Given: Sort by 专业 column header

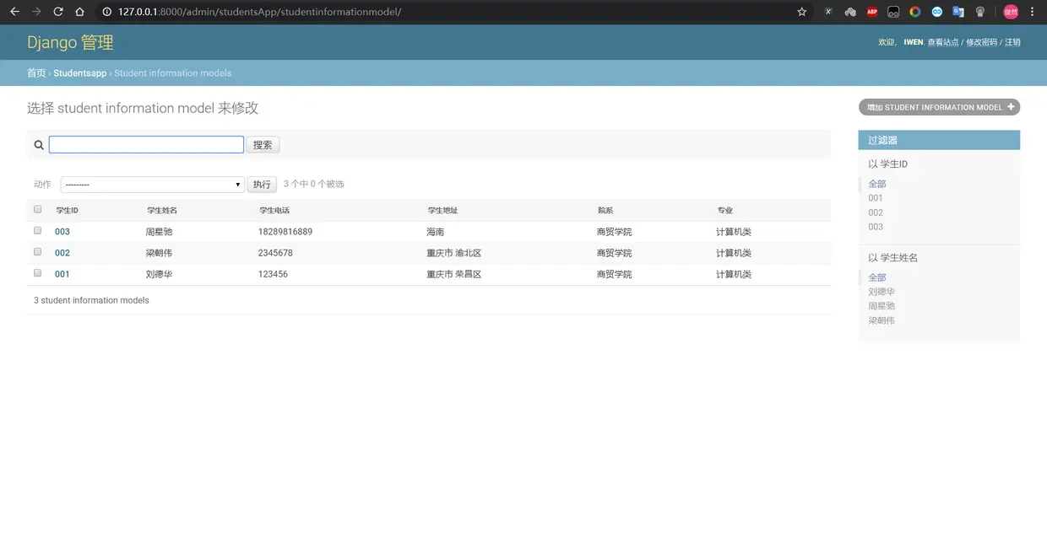Looking at the screenshot, I should click(725, 210).
